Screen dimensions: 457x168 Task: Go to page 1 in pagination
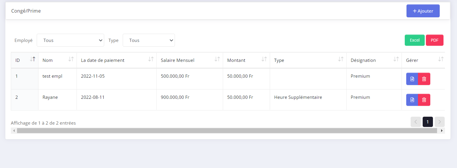(428, 122)
